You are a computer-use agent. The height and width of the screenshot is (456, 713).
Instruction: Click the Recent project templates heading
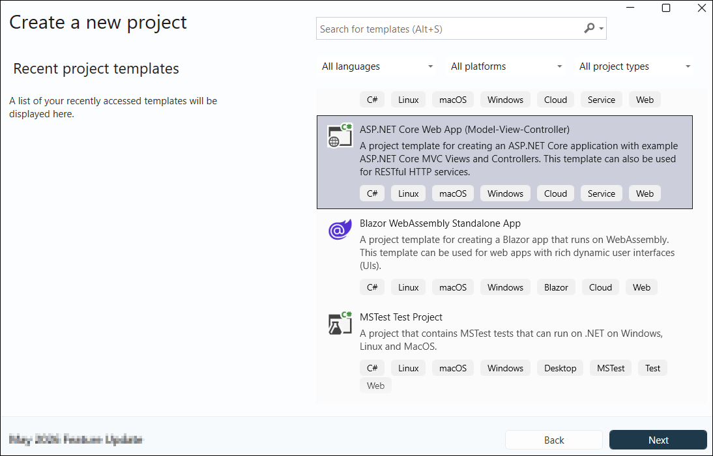click(x=96, y=68)
